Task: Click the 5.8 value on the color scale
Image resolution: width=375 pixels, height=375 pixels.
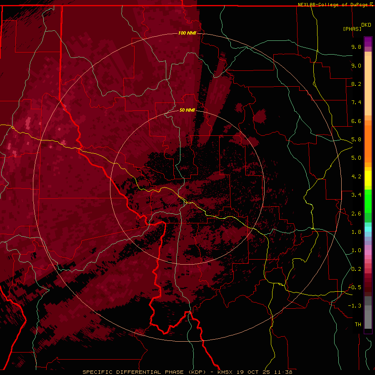Action: coord(356,140)
